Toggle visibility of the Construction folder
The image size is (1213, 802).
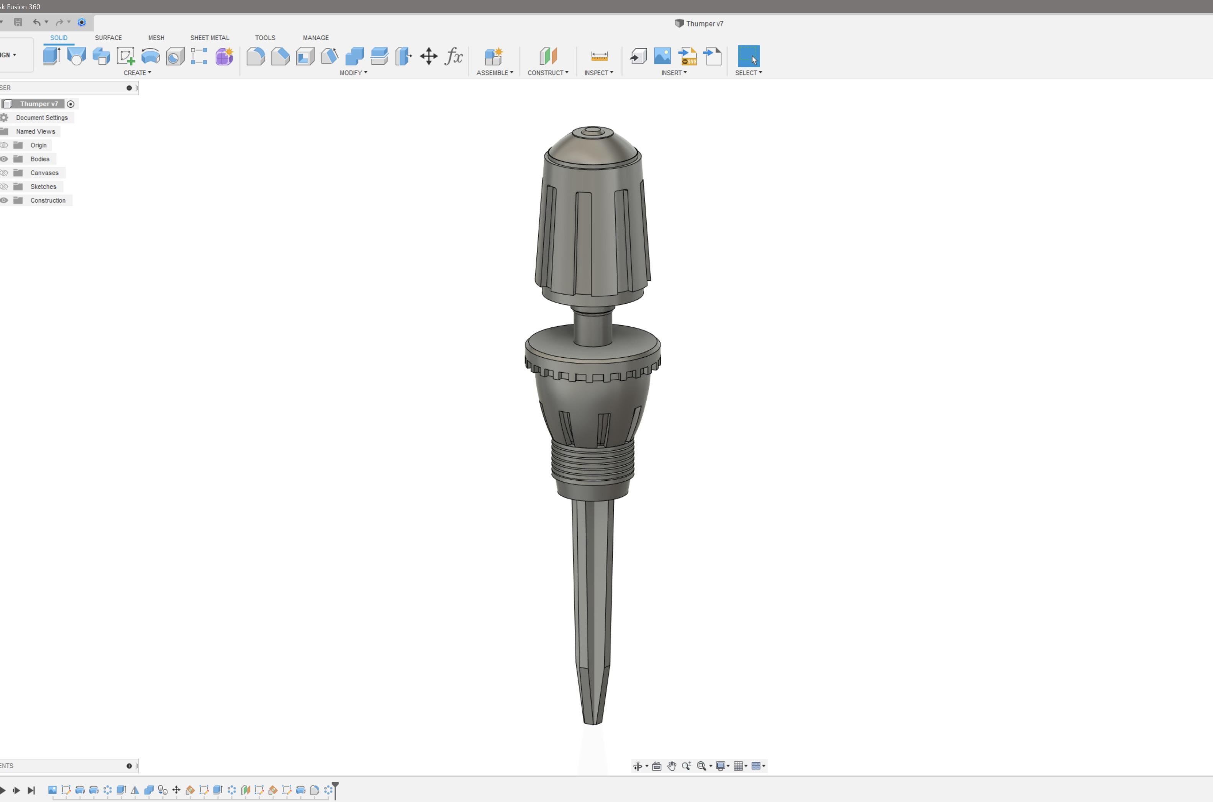pyautogui.click(x=4, y=201)
